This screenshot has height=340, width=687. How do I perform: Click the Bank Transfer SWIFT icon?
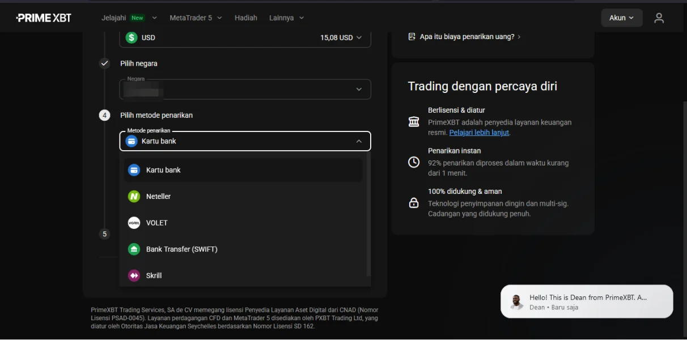tap(134, 249)
